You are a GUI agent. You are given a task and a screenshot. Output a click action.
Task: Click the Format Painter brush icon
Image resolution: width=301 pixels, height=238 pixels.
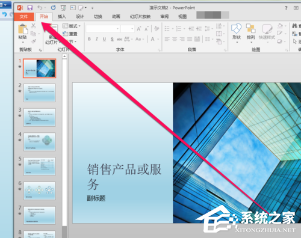tap(33, 41)
